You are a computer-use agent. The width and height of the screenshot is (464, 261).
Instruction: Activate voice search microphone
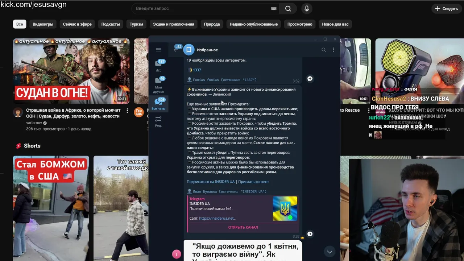coord(307,9)
